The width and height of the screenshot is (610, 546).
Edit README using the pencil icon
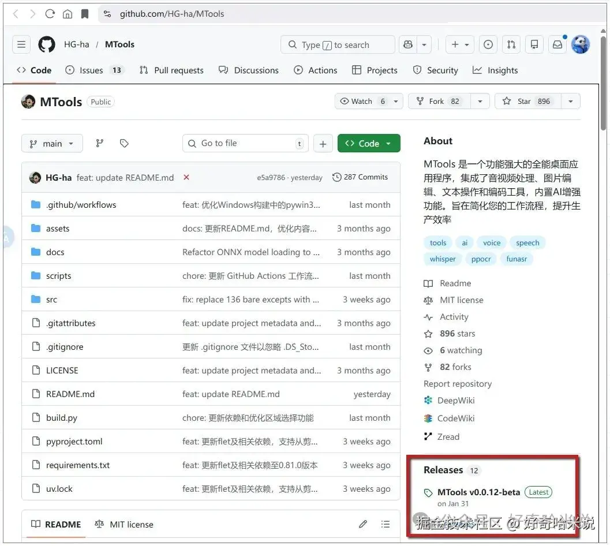363,524
